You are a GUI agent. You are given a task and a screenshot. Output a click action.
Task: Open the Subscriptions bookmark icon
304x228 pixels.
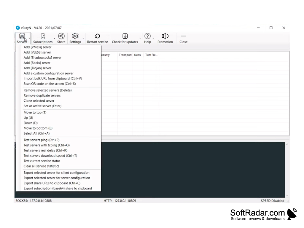tap(43, 36)
